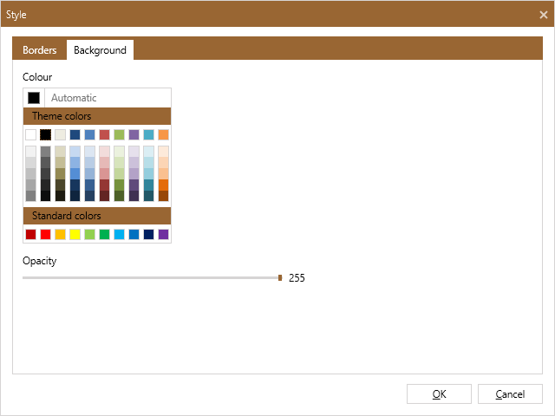The width and height of the screenshot is (555, 416).
Task: Pick the purple standard color
Action: 164,234
